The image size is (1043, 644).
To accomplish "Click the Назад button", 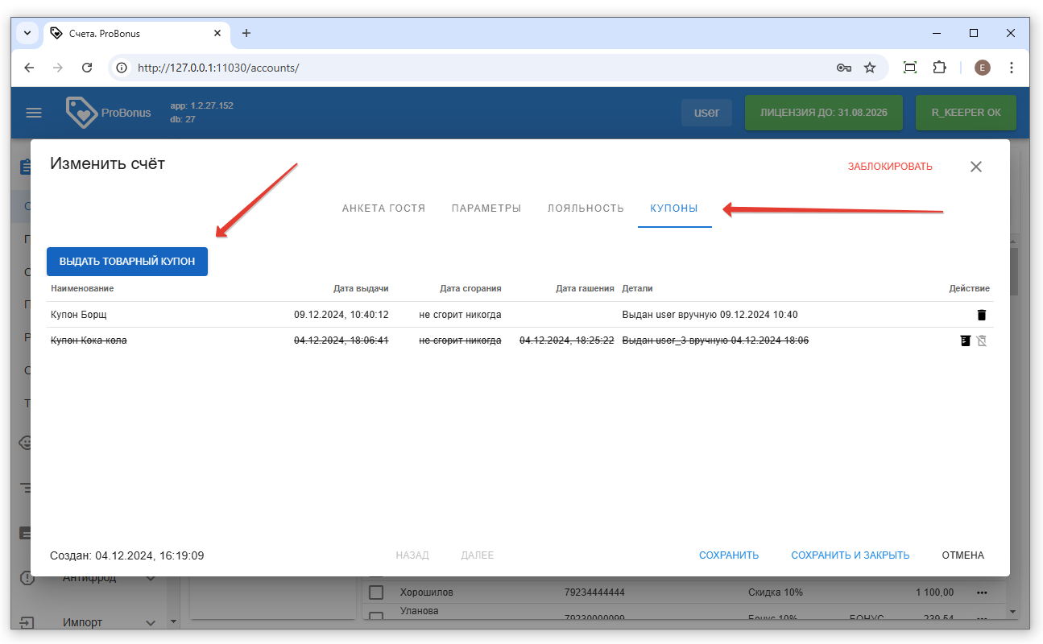I will click(x=412, y=555).
